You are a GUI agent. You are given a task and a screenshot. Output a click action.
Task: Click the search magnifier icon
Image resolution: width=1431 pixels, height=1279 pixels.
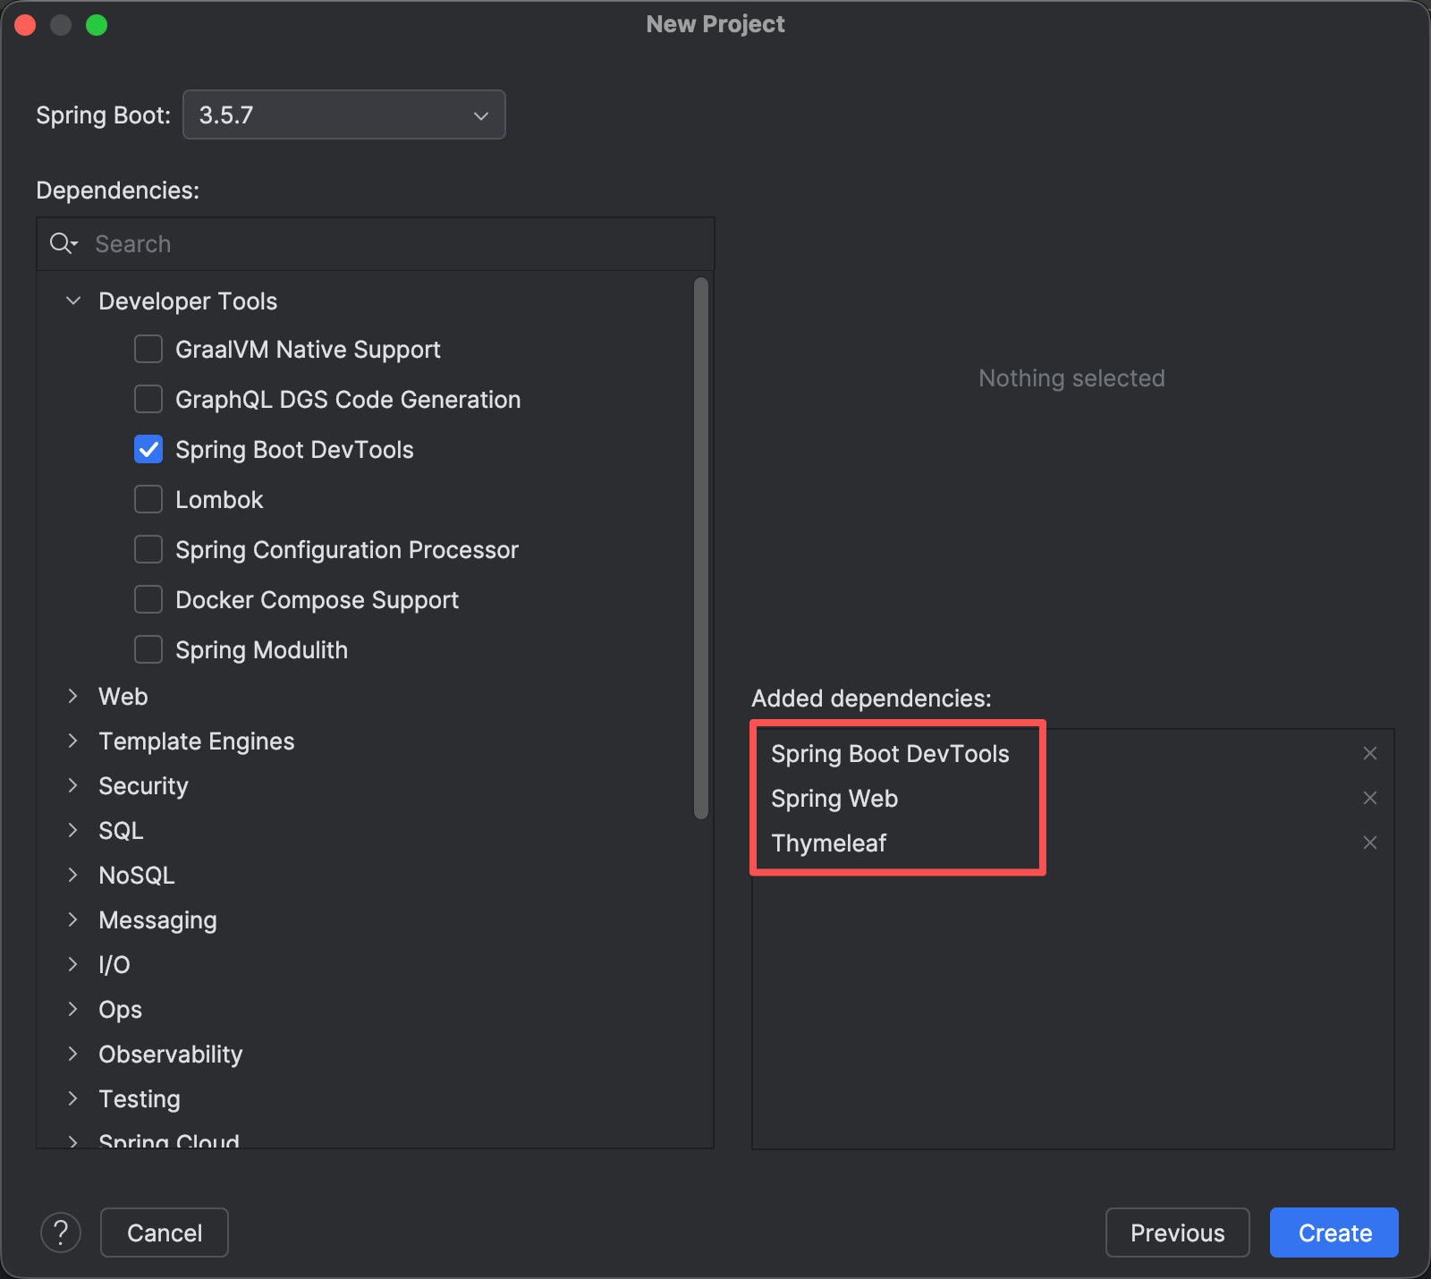[x=63, y=243]
